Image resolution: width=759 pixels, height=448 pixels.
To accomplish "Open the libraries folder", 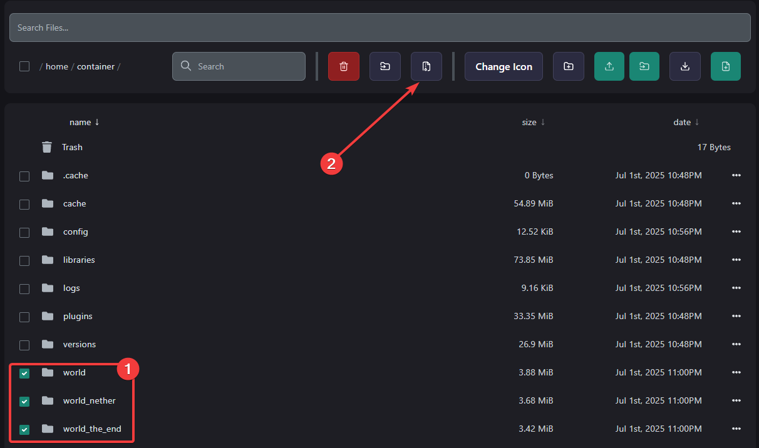I will pos(79,260).
